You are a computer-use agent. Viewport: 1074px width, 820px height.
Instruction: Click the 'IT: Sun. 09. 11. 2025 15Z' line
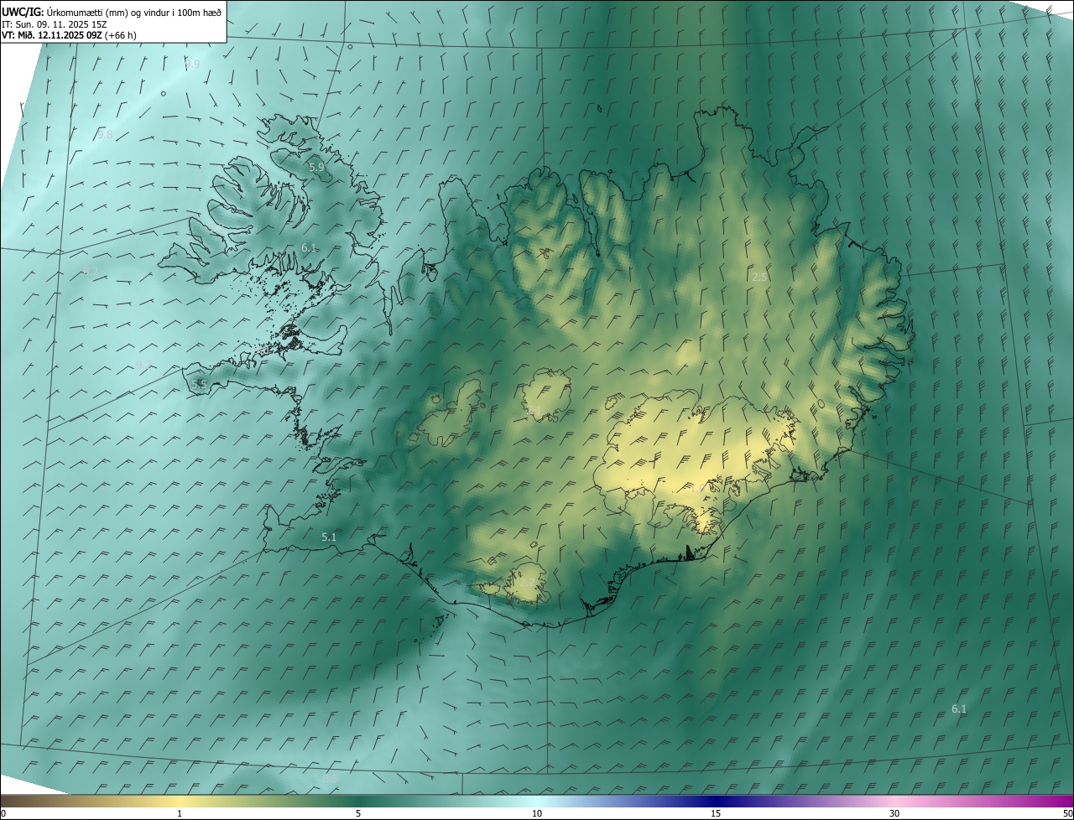coord(54,24)
